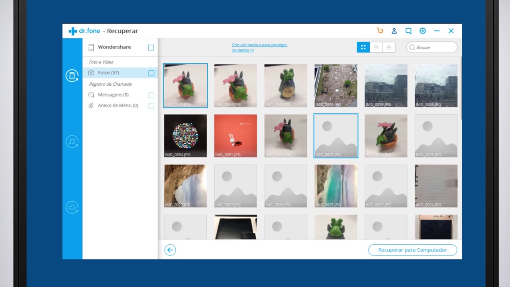Click the back arrow button
The height and width of the screenshot is (287, 510).
(x=170, y=250)
